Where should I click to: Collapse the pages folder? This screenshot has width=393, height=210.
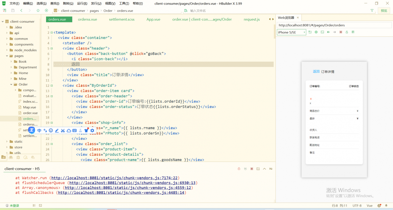pos(7,56)
